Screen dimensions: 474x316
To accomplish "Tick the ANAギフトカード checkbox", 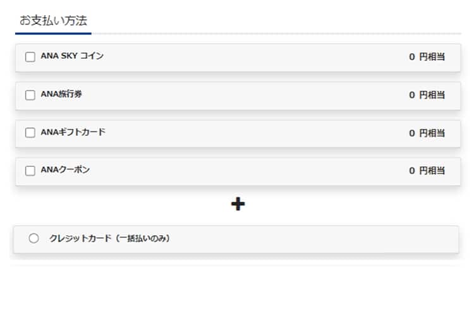I will [30, 133].
